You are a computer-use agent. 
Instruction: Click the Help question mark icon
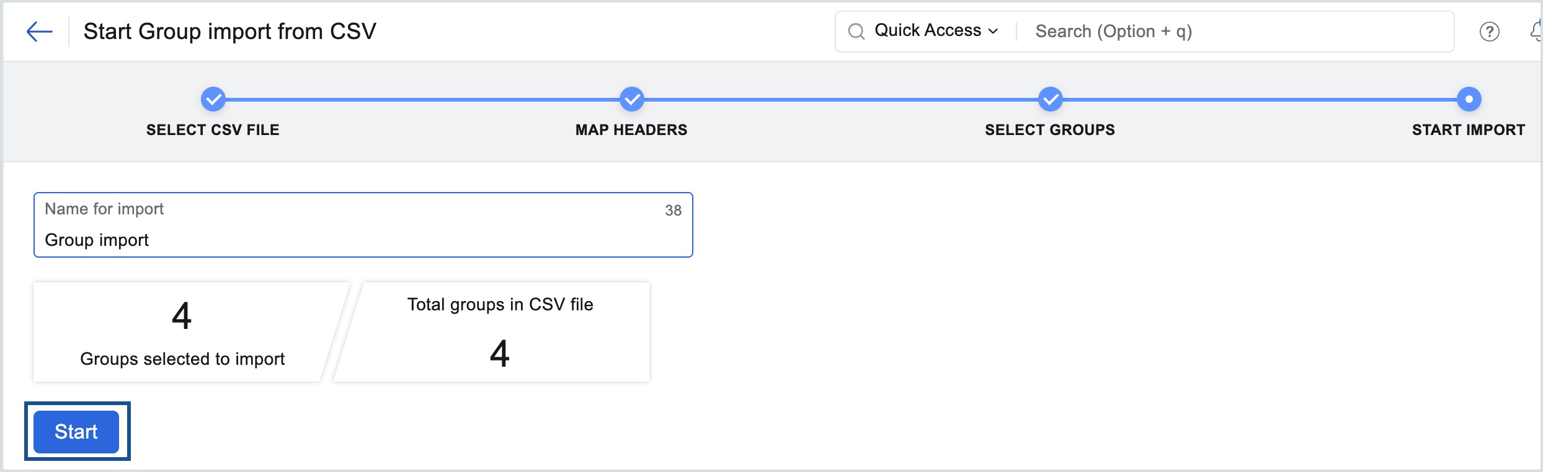point(1490,32)
